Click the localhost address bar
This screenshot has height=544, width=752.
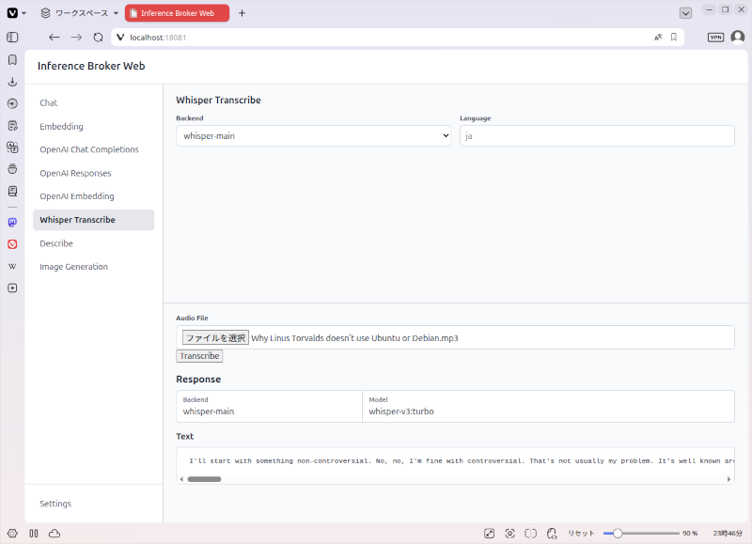pos(384,38)
